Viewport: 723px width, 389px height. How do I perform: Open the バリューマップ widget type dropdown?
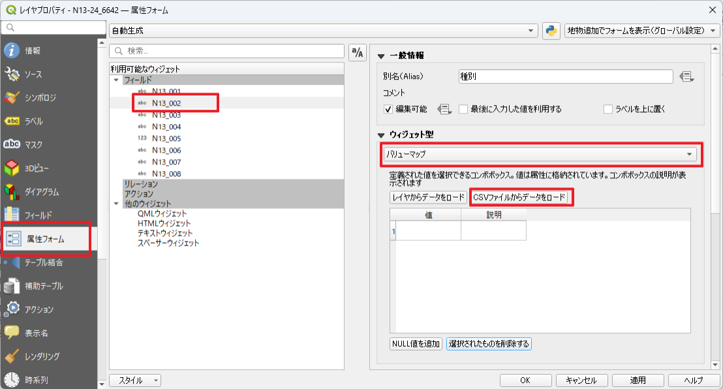coord(539,154)
